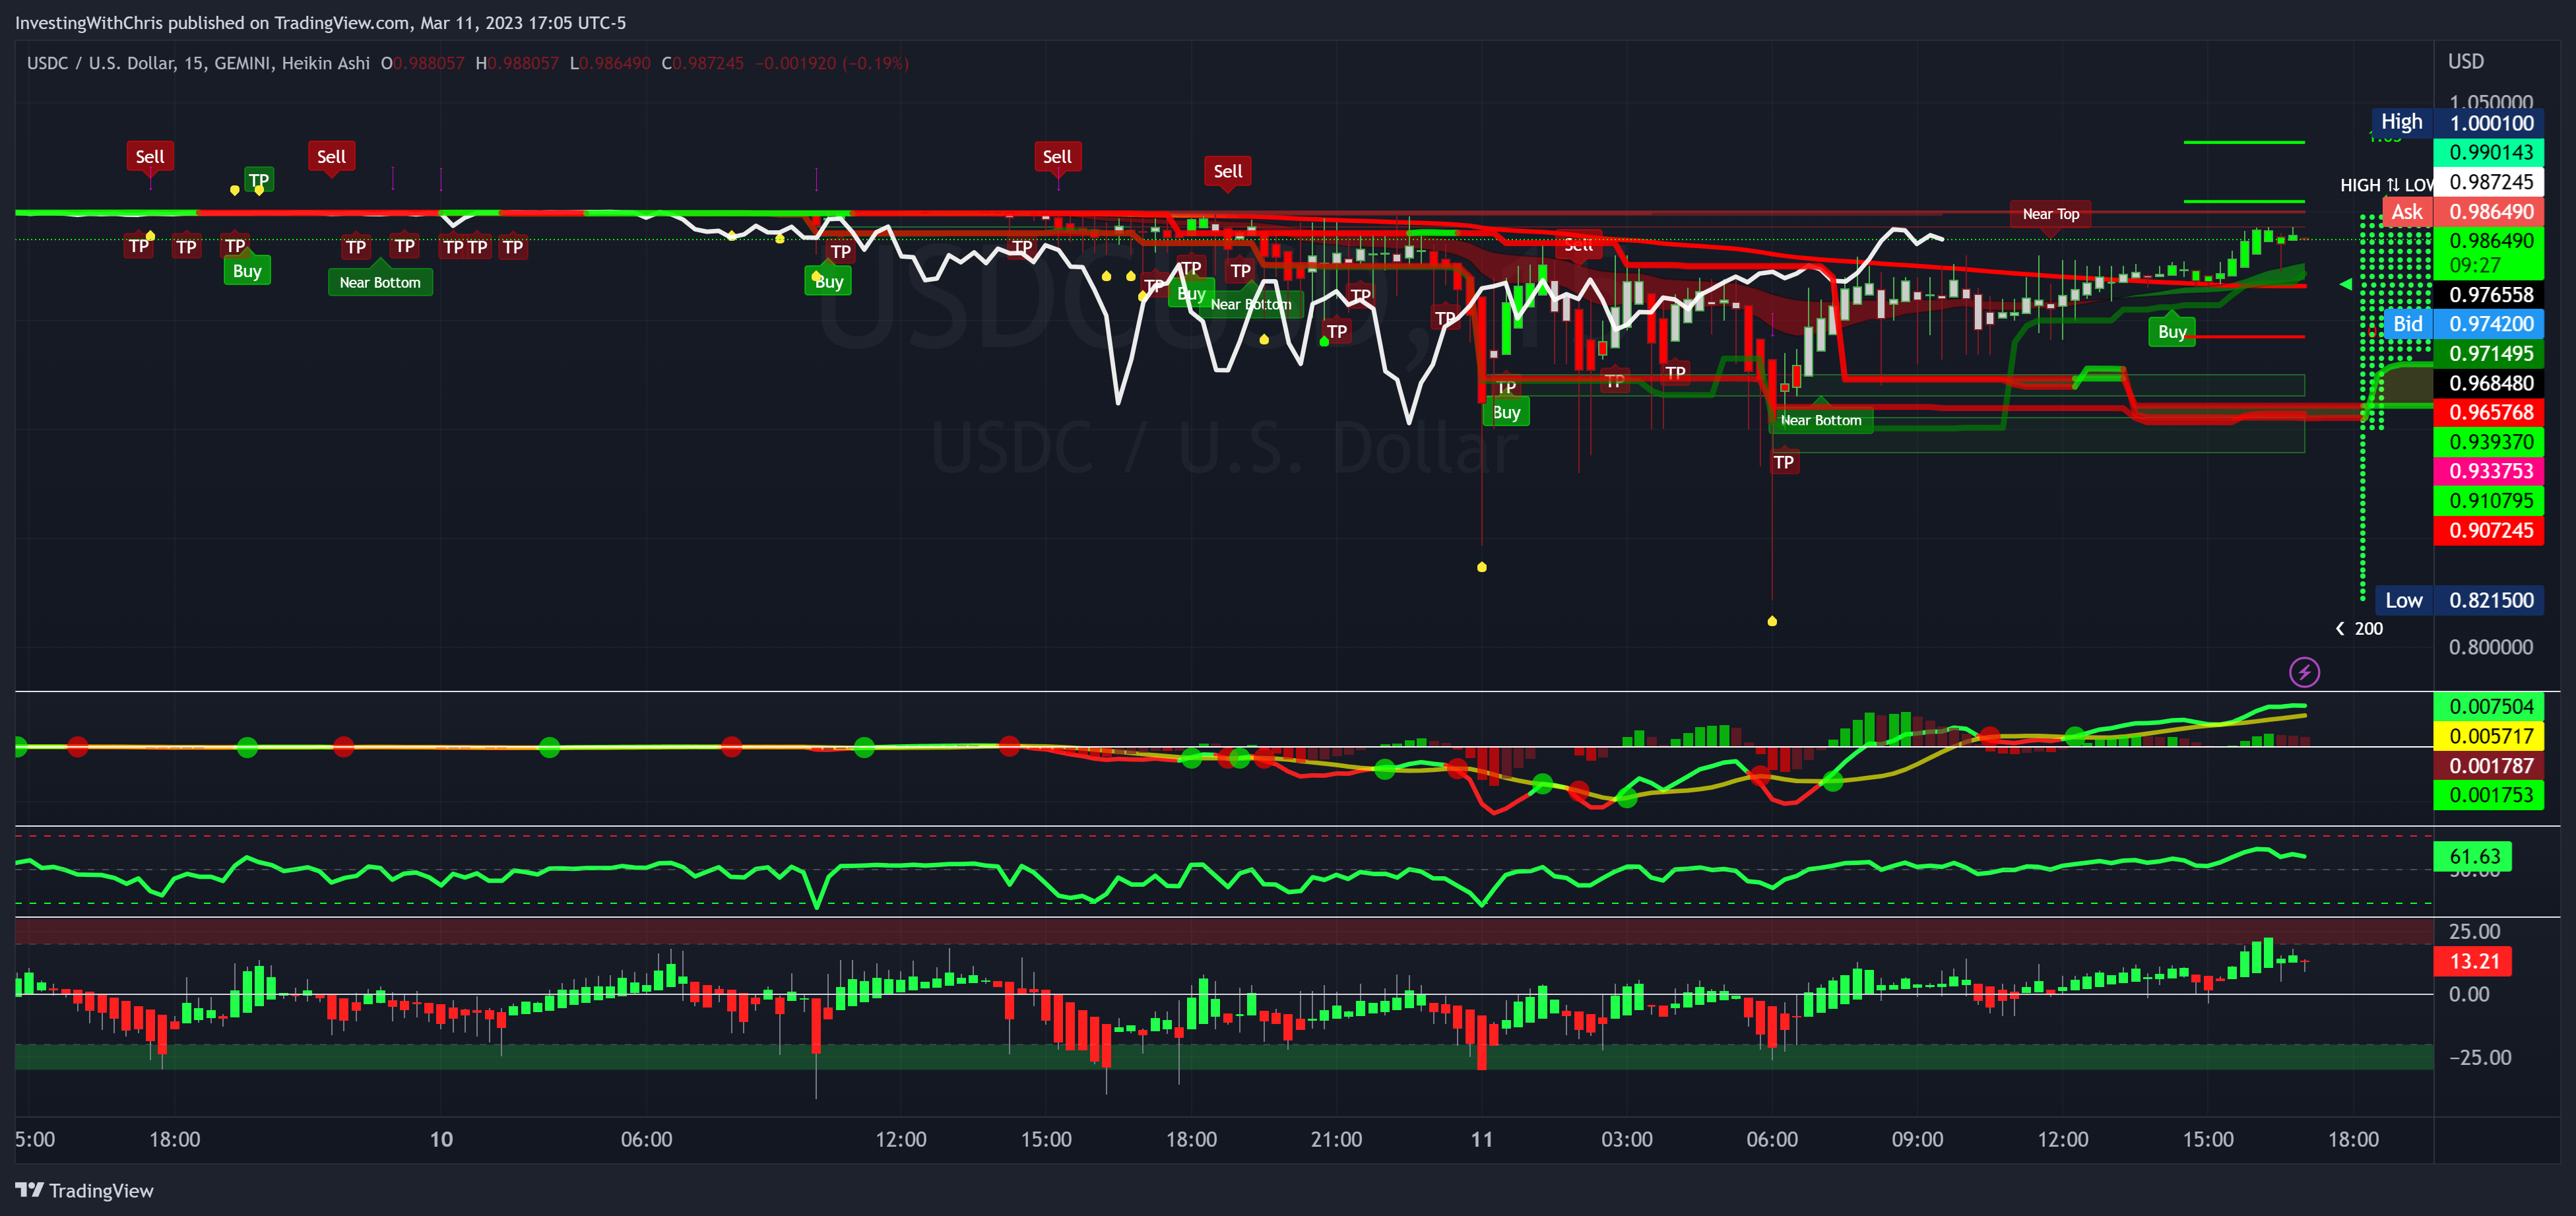Click the 03:00 time axis label

pos(1627,1139)
